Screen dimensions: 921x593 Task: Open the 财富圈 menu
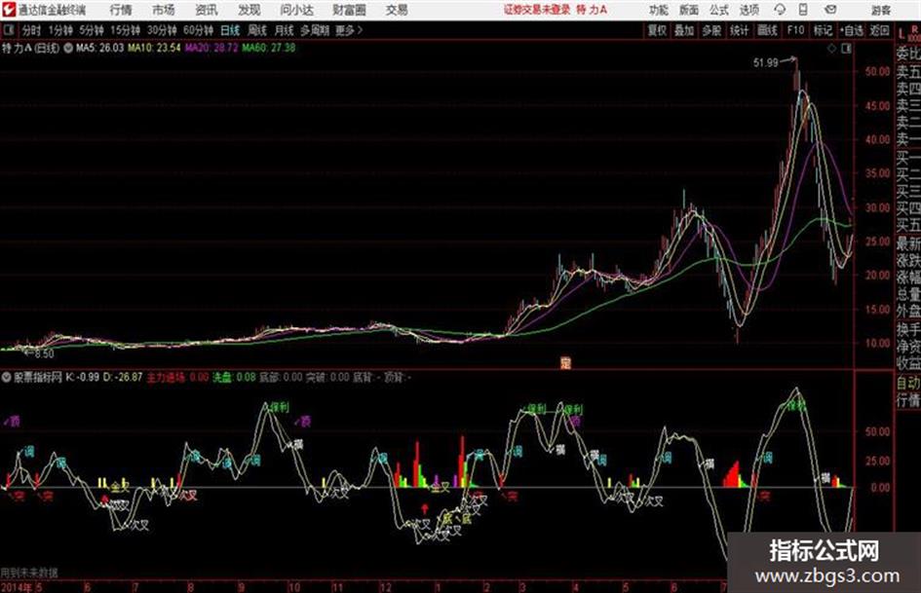tap(349, 10)
